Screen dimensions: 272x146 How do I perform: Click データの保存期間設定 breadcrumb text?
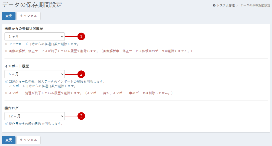click(255, 5)
